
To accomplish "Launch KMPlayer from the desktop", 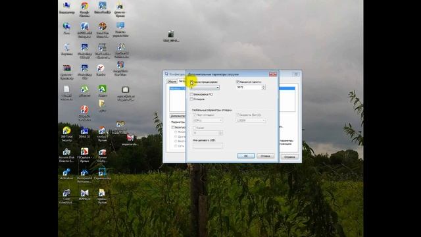I will coord(84,195).
